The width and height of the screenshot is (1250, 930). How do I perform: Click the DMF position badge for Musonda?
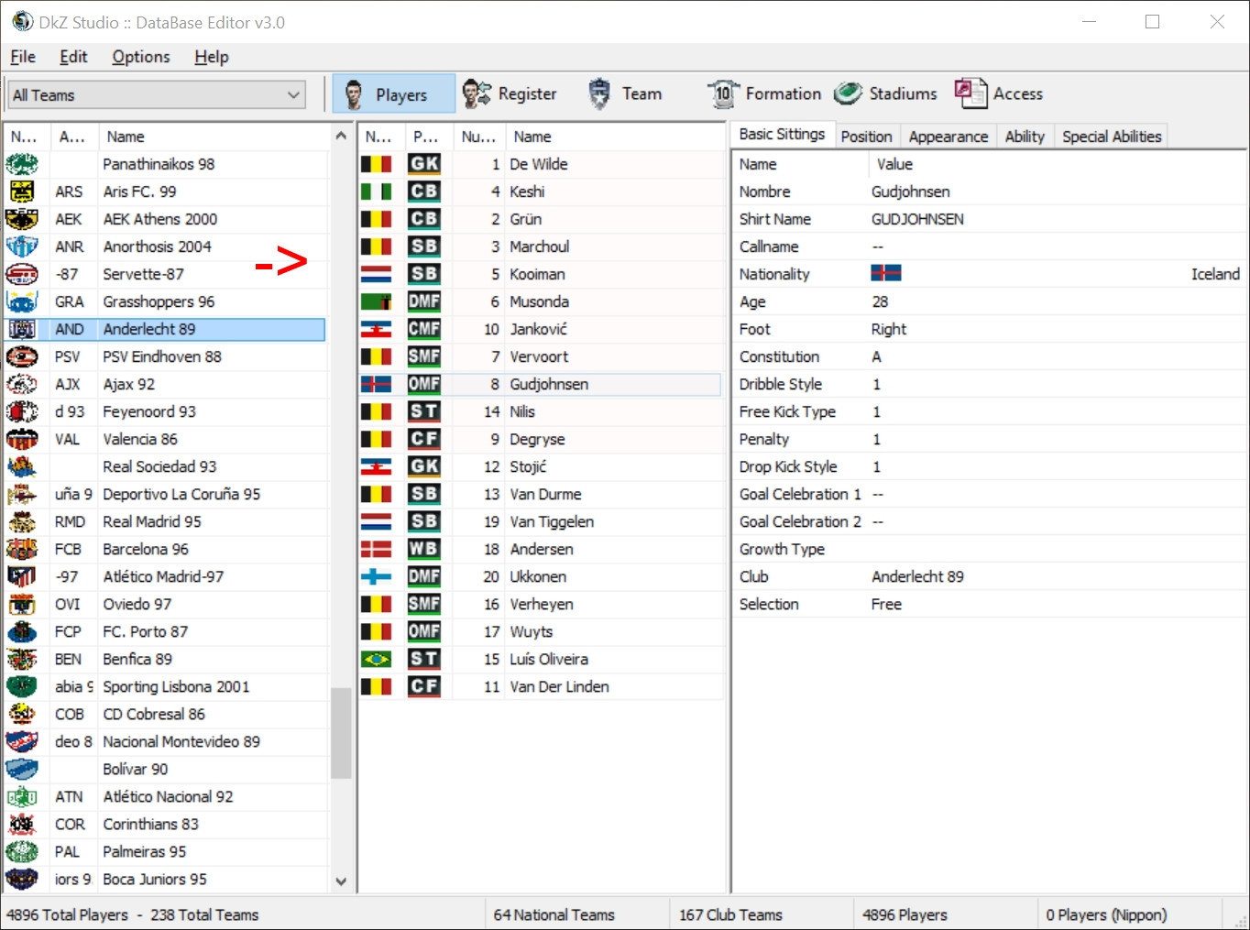[x=424, y=301]
